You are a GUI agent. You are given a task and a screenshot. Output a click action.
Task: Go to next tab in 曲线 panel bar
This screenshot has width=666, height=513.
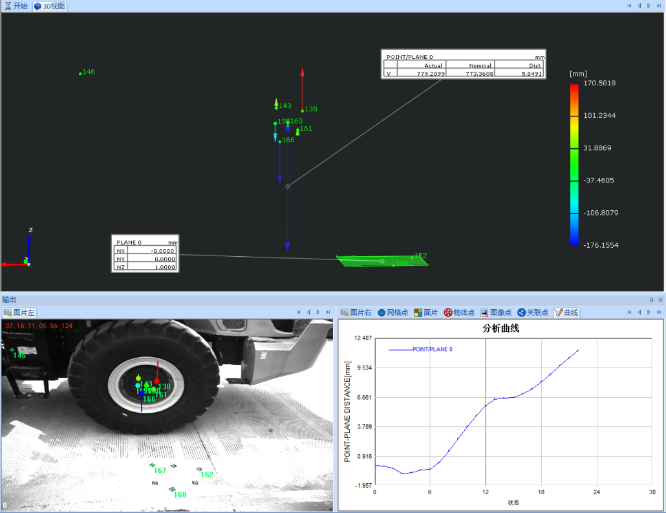(x=649, y=312)
